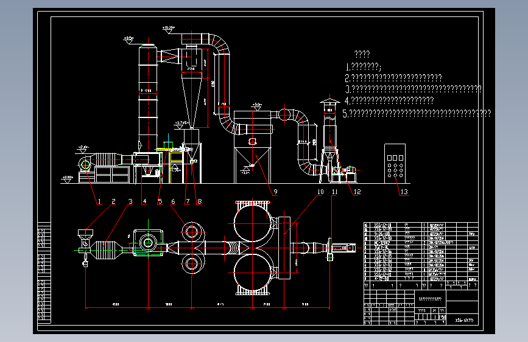528x342 pixels.
Task: Select the notes heading '????'
Action: pos(362,54)
